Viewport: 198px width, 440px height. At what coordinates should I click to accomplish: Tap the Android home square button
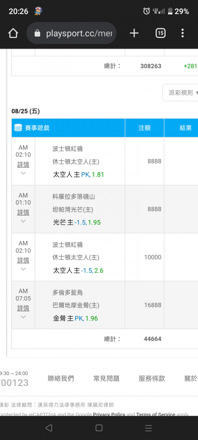tap(99, 428)
